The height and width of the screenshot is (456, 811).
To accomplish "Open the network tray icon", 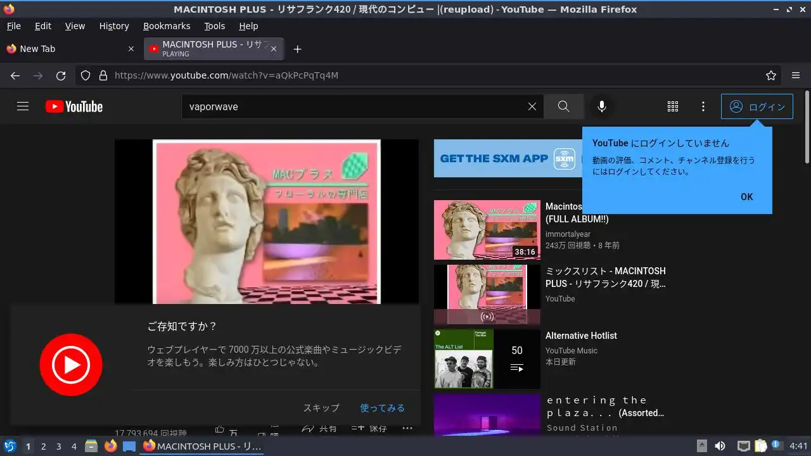I will pos(743,446).
